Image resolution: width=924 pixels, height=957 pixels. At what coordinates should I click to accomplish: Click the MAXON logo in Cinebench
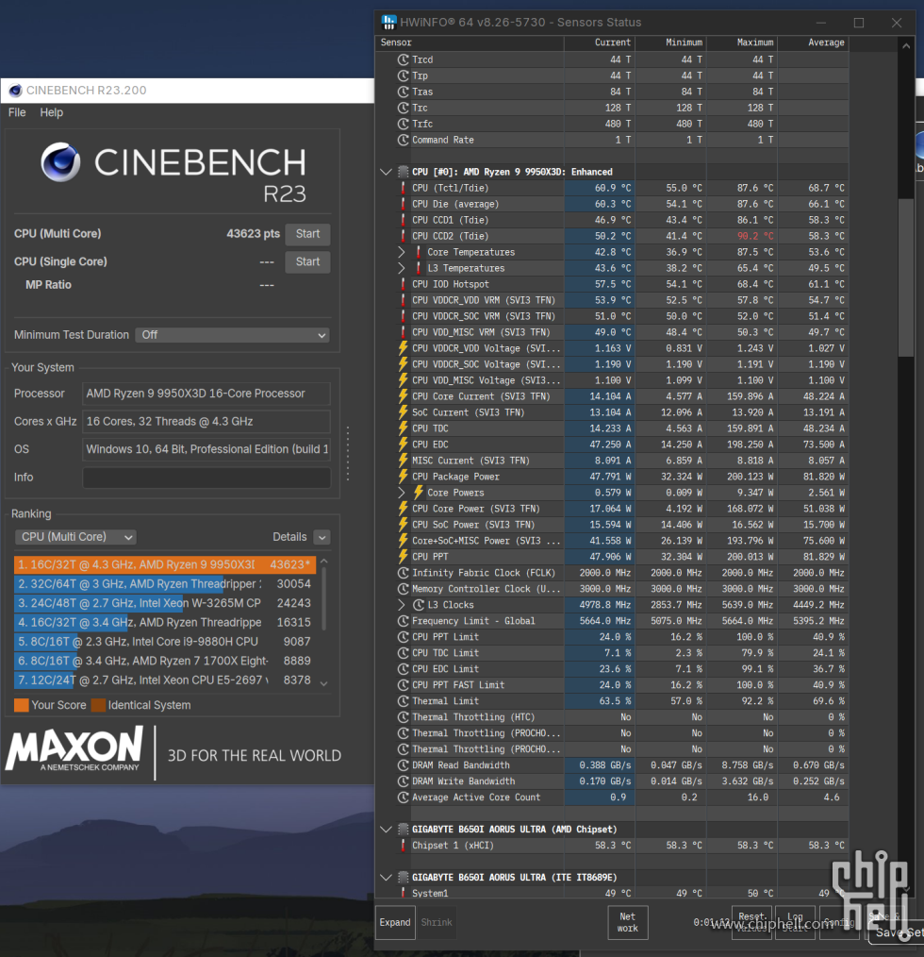(74, 748)
